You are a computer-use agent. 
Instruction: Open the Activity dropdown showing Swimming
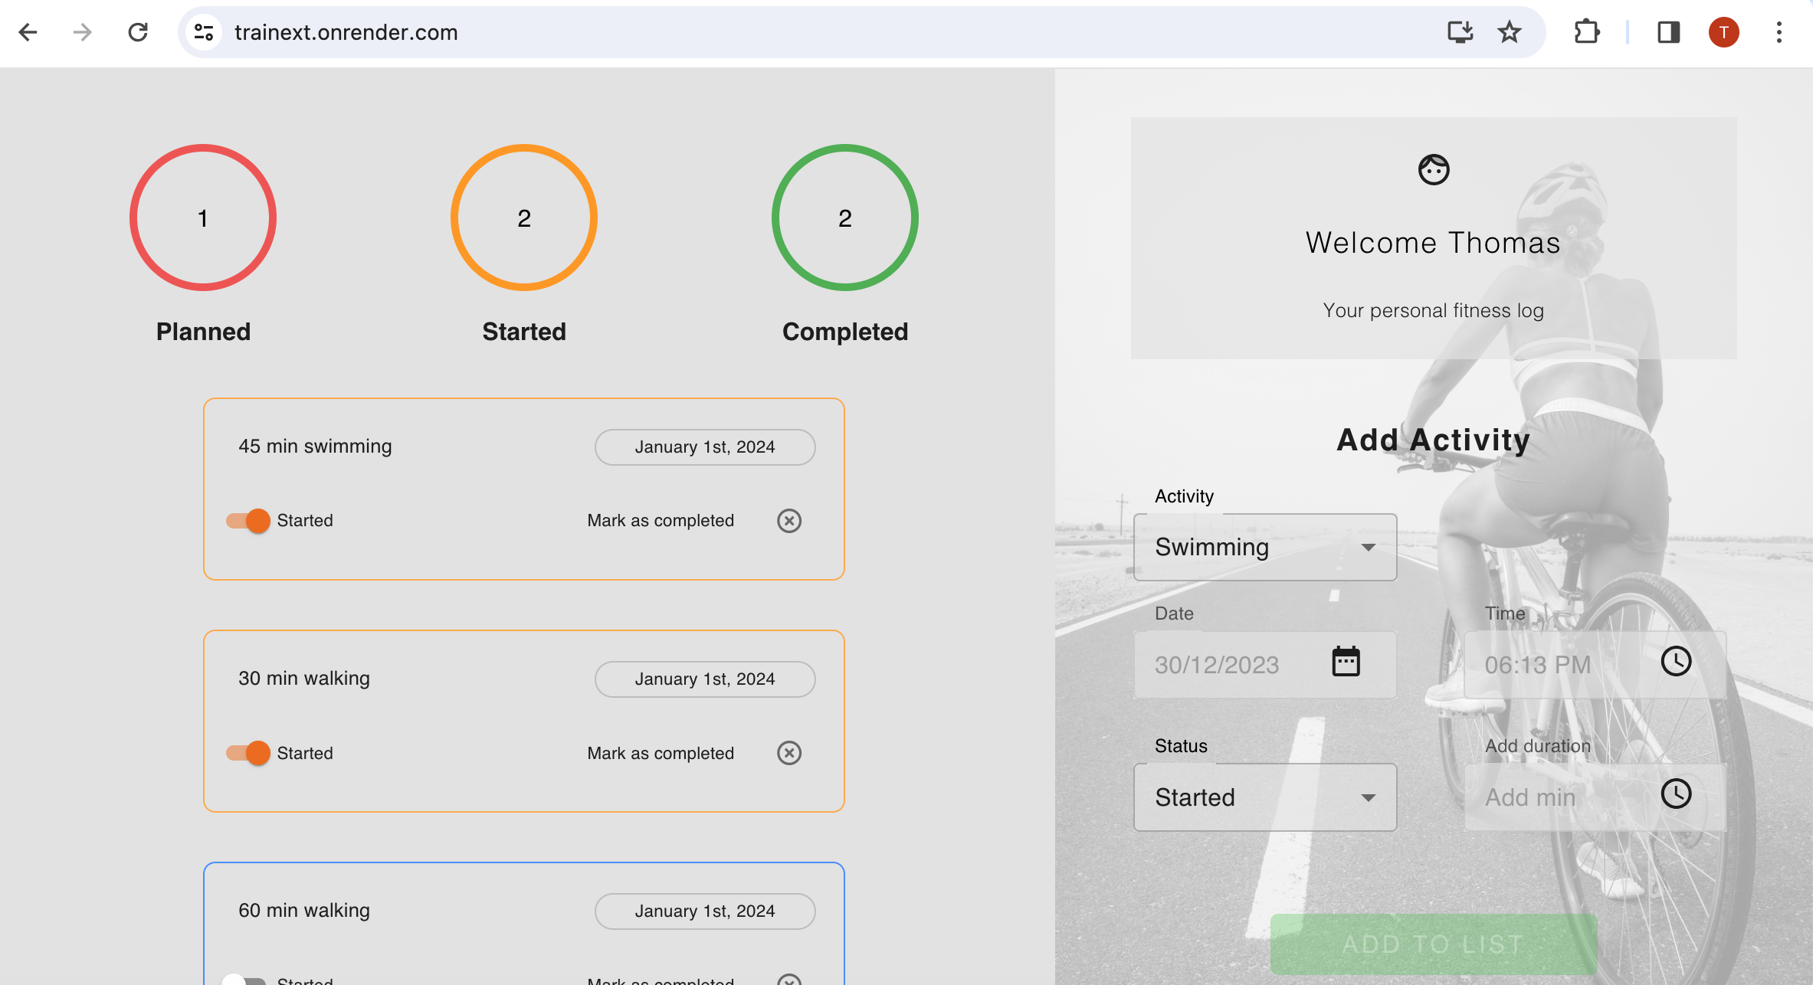coord(1265,547)
